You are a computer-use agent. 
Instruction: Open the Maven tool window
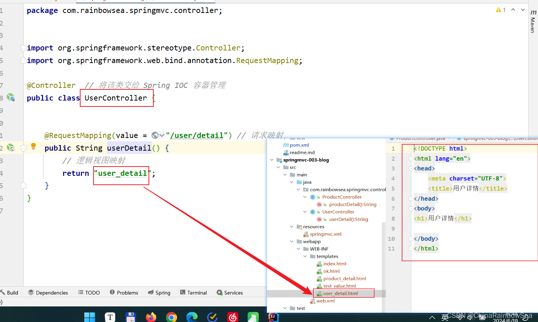[x=533, y=22]
